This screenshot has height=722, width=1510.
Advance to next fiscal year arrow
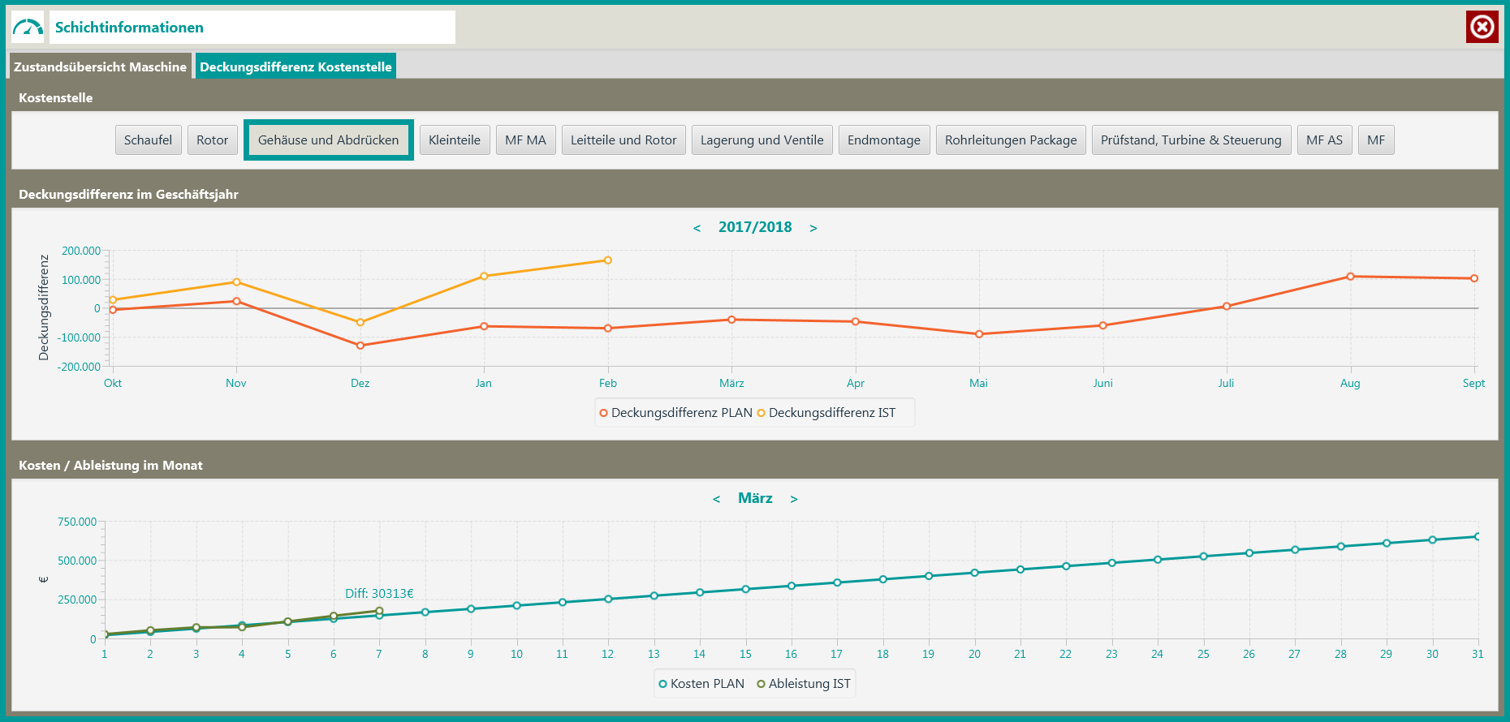pos(813,228)
